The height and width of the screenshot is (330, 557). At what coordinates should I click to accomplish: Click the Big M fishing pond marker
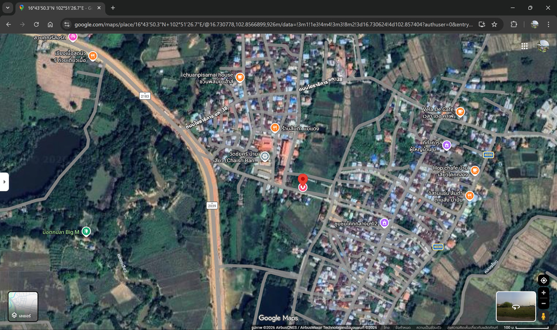pyautogui.click(x=86, y=231)
